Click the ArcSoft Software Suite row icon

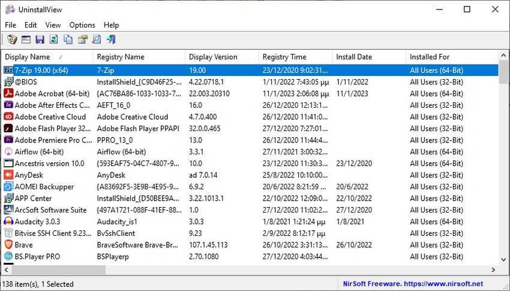click(8, 210)
